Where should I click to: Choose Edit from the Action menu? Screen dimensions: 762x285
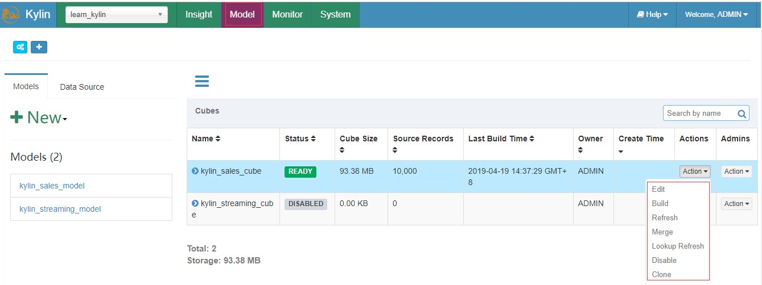point(658,190)
